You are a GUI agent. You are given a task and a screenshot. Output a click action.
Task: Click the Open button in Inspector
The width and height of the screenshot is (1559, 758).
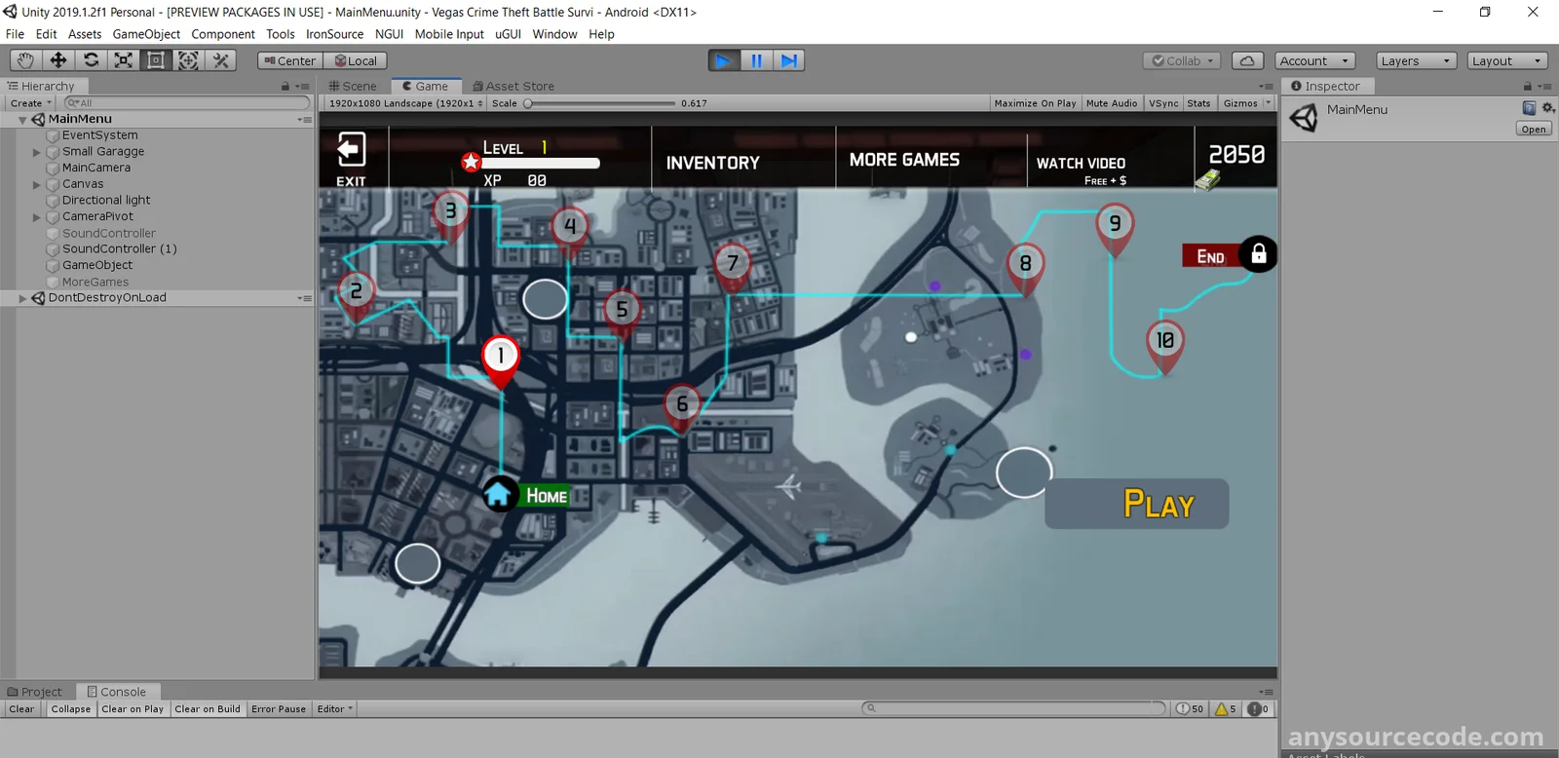(1534, 130)
